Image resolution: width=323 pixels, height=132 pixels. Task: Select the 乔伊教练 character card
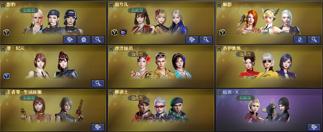pos(269,66)
